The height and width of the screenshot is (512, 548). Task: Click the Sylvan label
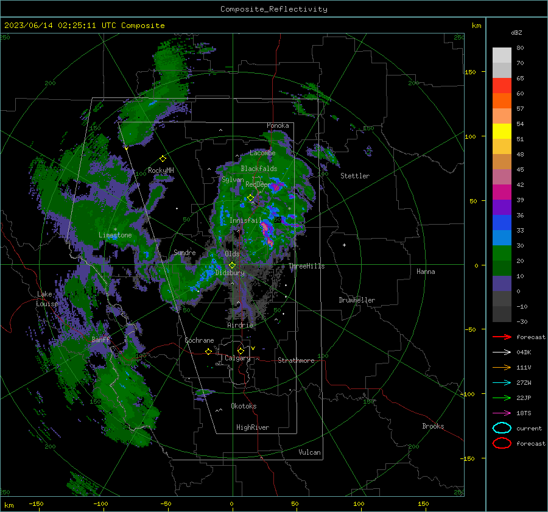[233, 180]
